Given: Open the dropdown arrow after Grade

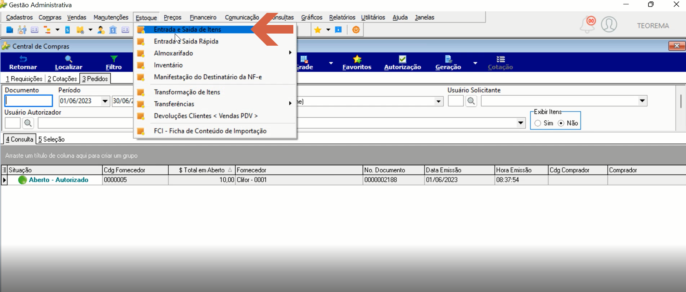Looking at the screenshot, I should (x=331, y=63).
